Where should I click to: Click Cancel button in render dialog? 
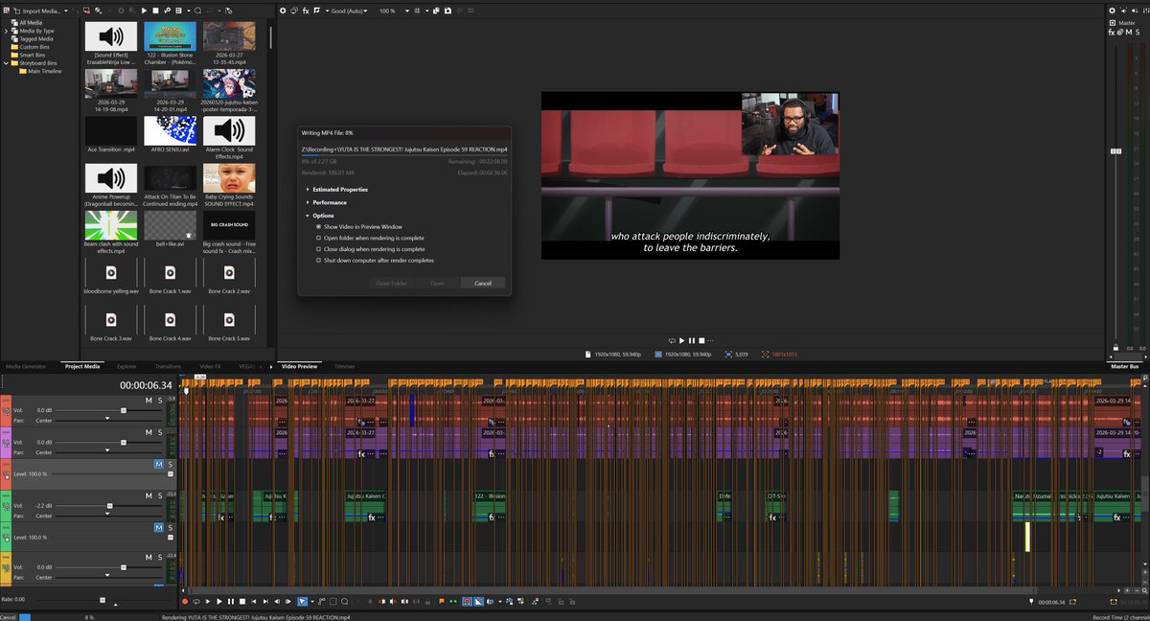click(483, 284)
